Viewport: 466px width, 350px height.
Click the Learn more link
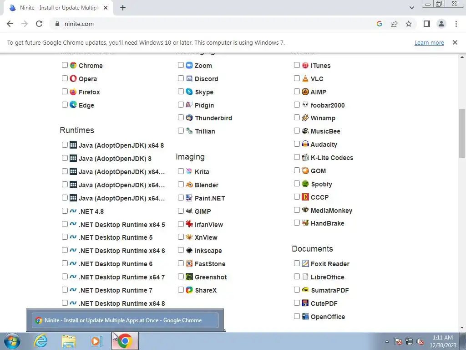(429, 42)
